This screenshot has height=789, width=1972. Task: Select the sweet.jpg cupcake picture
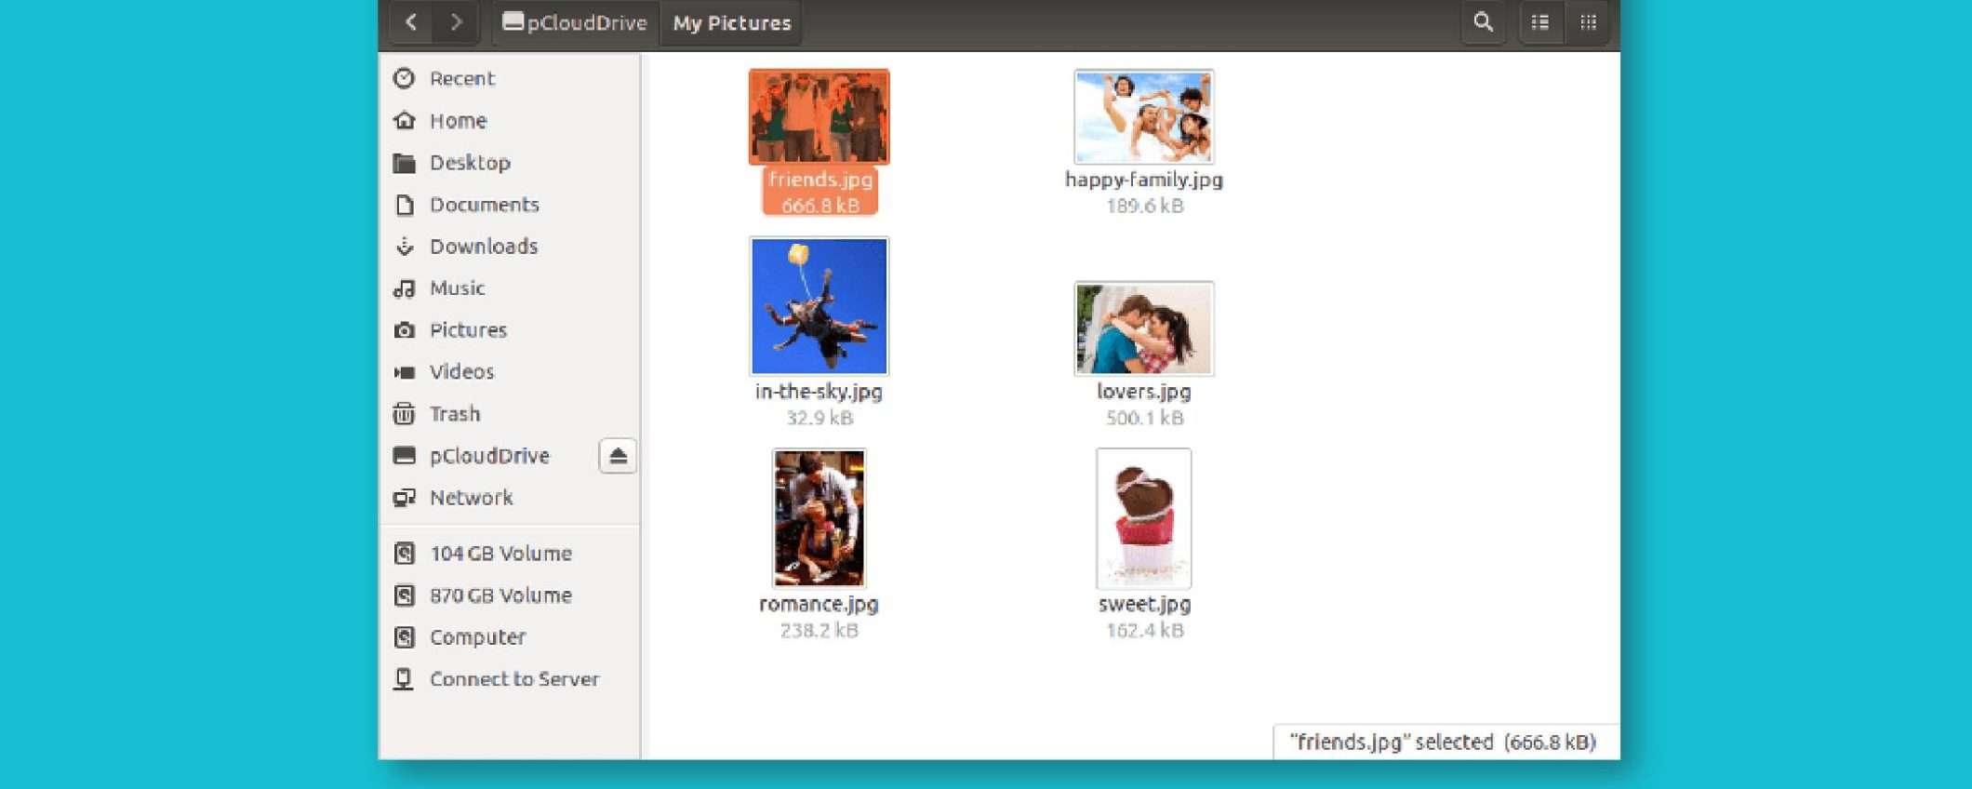1143,518
